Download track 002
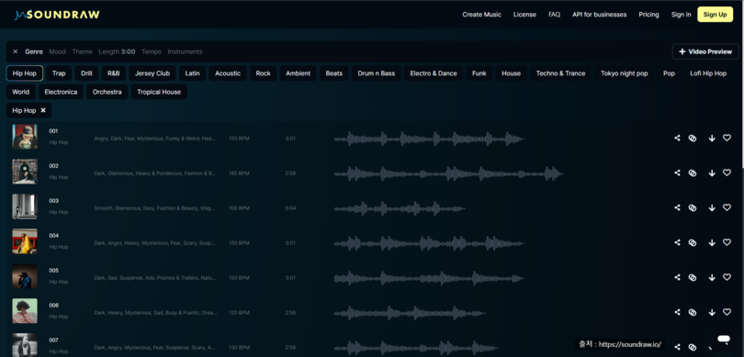Image resolution: width=744 pixels, height=357 pixels. [x=712, y=173]
